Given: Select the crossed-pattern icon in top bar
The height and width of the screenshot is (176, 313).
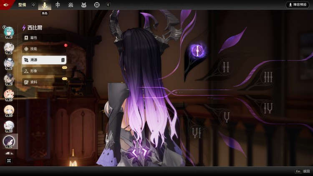Looking at the screenshot, I should [71, 5].
